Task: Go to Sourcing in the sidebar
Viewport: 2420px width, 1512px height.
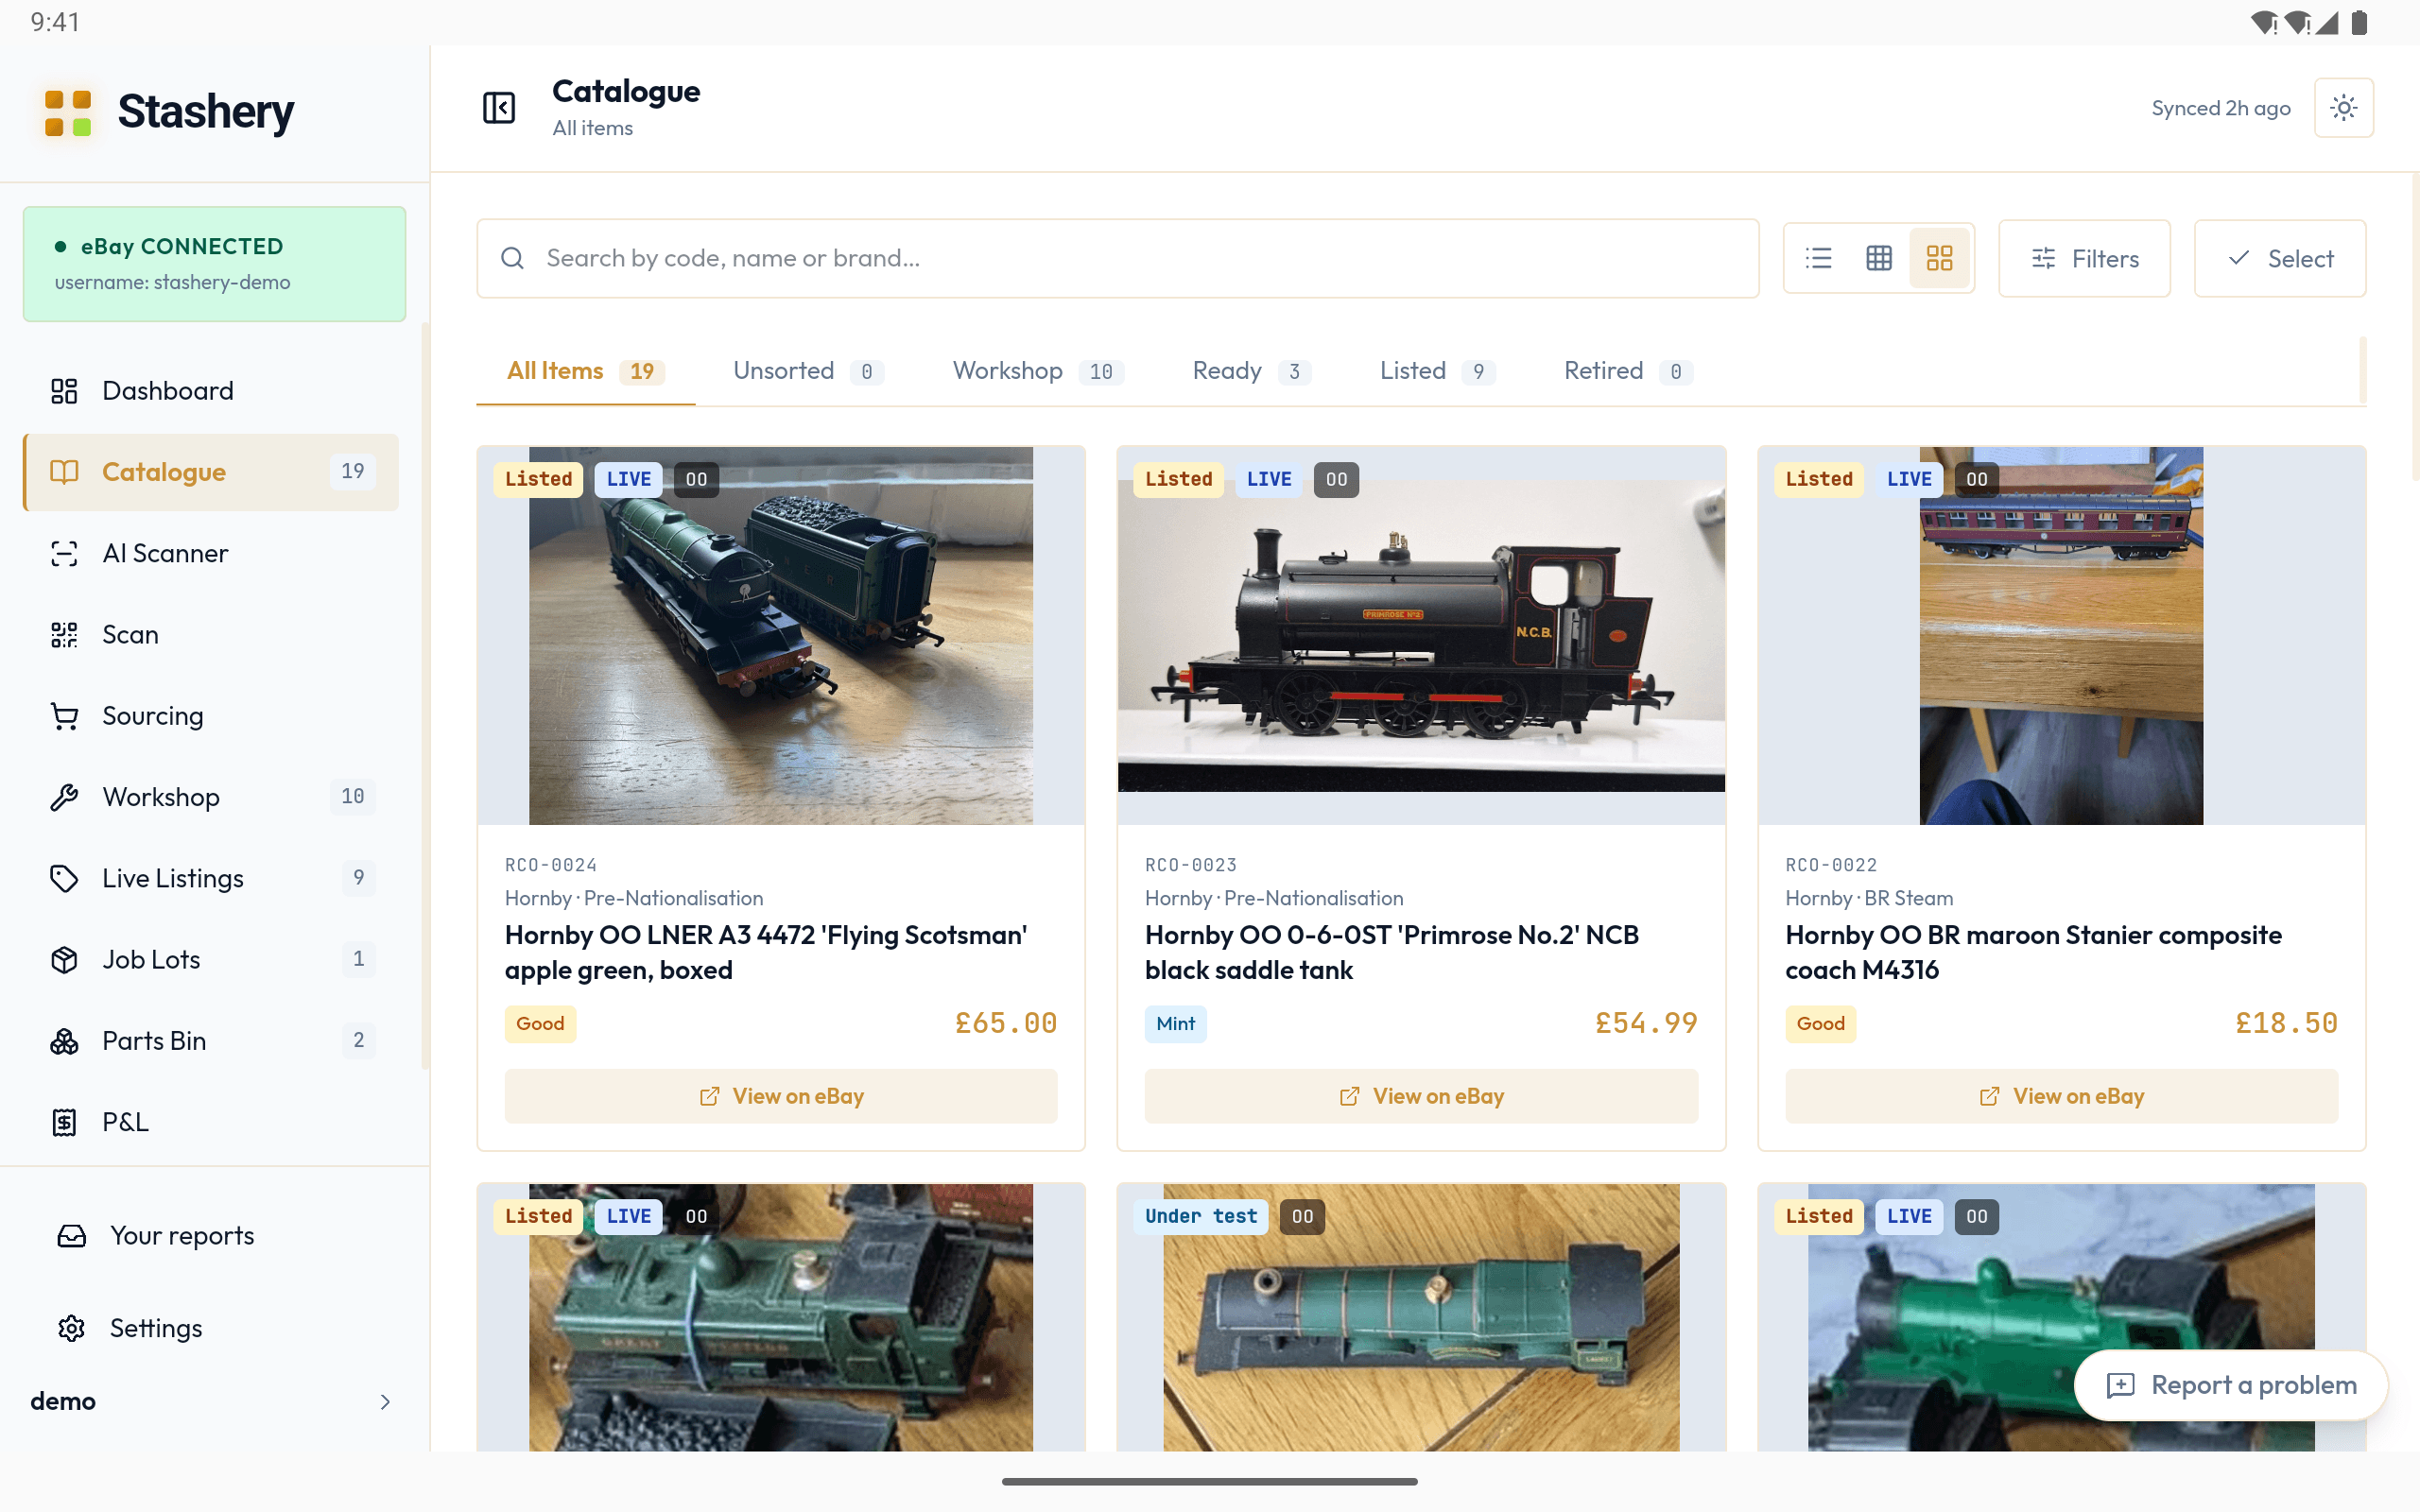Action: click(211, 716)
